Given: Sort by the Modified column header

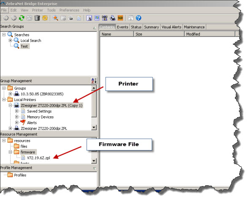Looking at the screenshot, I should (x=210, y=34).
